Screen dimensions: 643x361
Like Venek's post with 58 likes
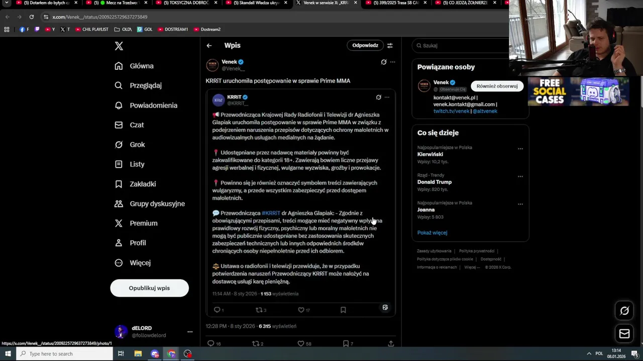pos(301,343)
